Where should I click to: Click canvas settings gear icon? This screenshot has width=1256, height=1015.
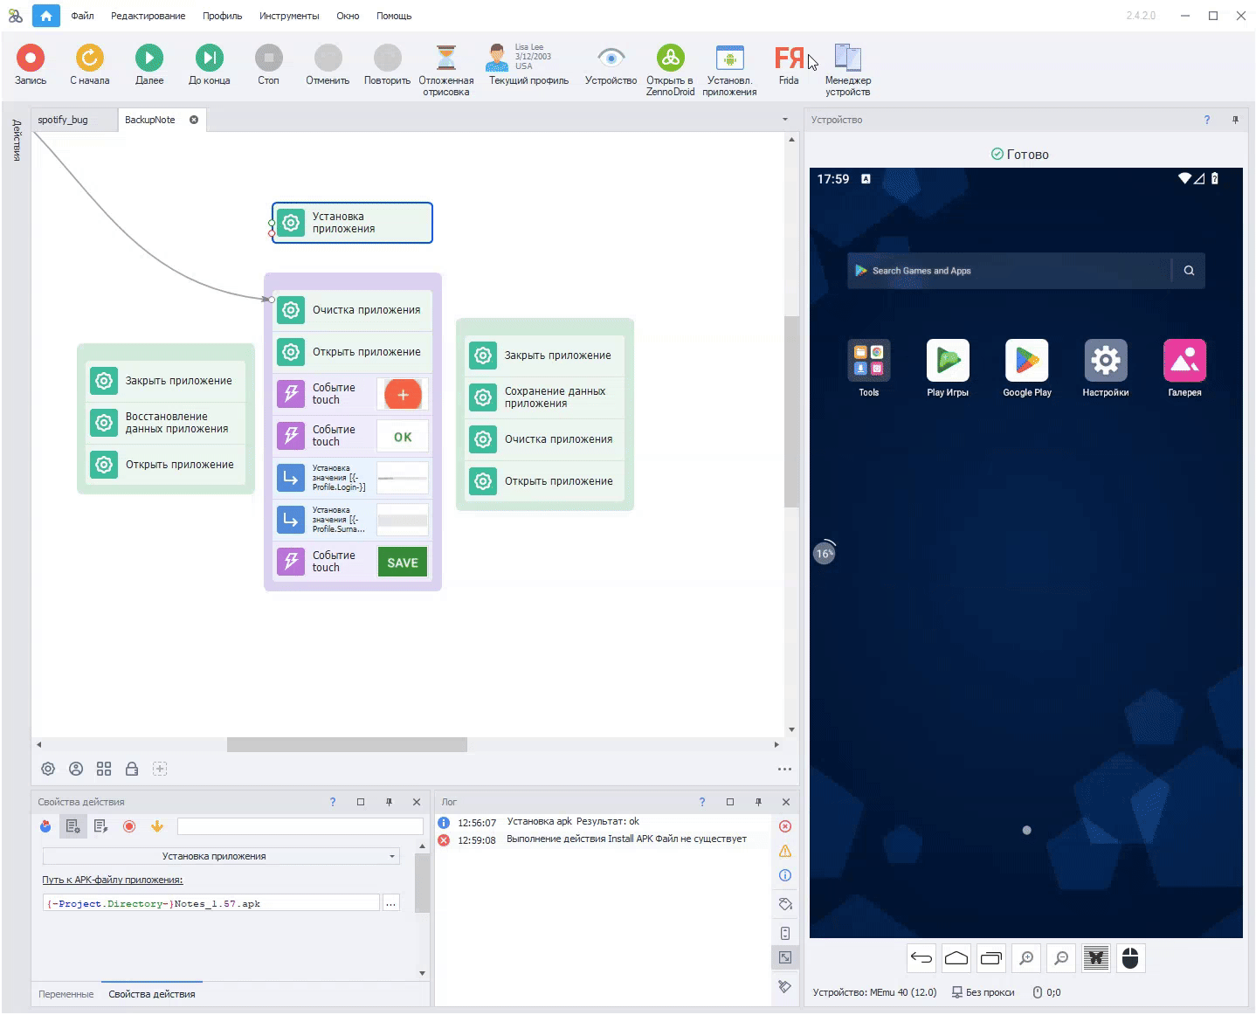coord(48,769)
